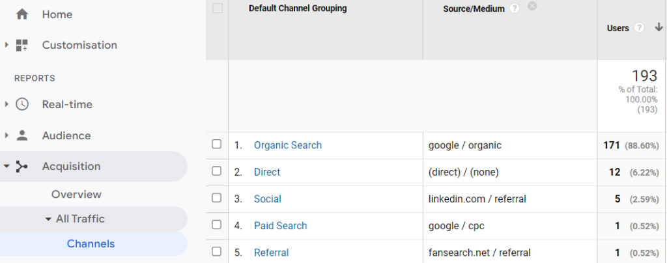667x263 pixels.
Task: Collapse the All Traffic submenu
Action: coord(48,219)
